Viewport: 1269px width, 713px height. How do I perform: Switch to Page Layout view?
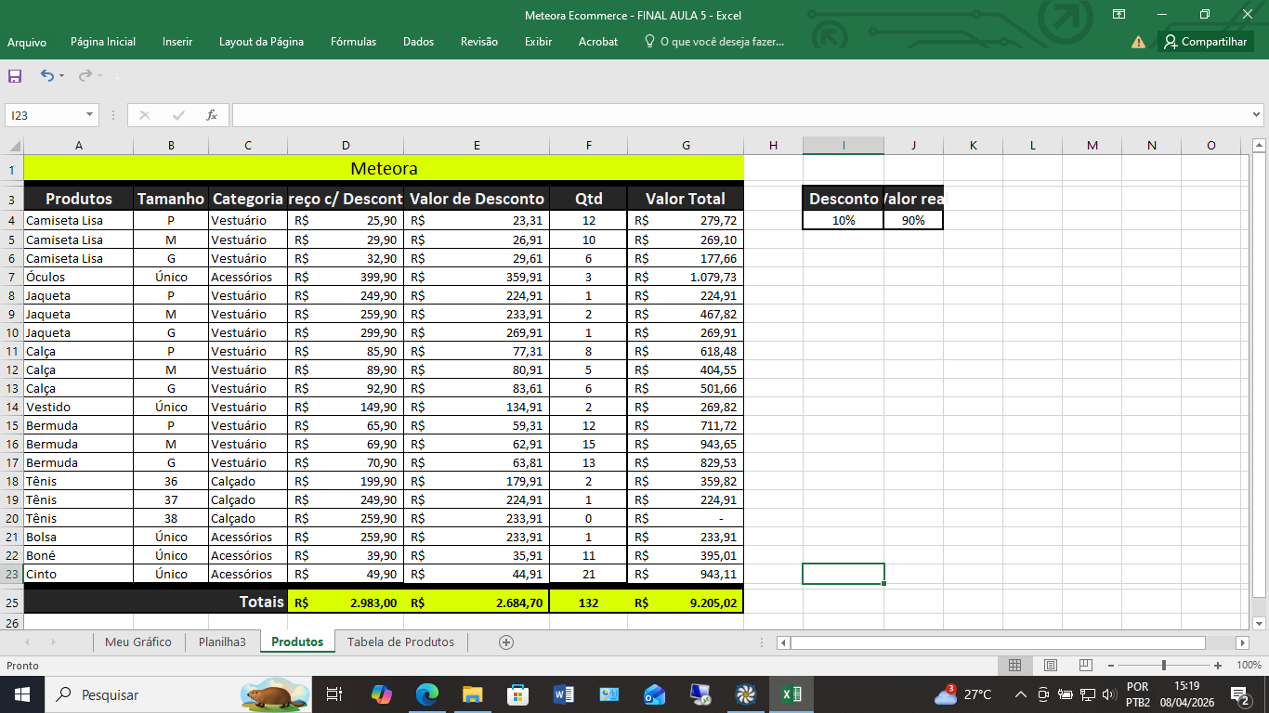pyautogui.click(x=1051, y=666)
